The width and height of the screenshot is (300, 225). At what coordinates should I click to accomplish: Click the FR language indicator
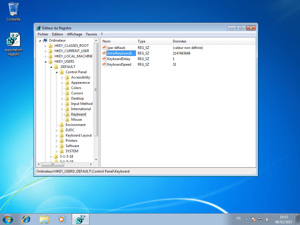coord(238,218)
